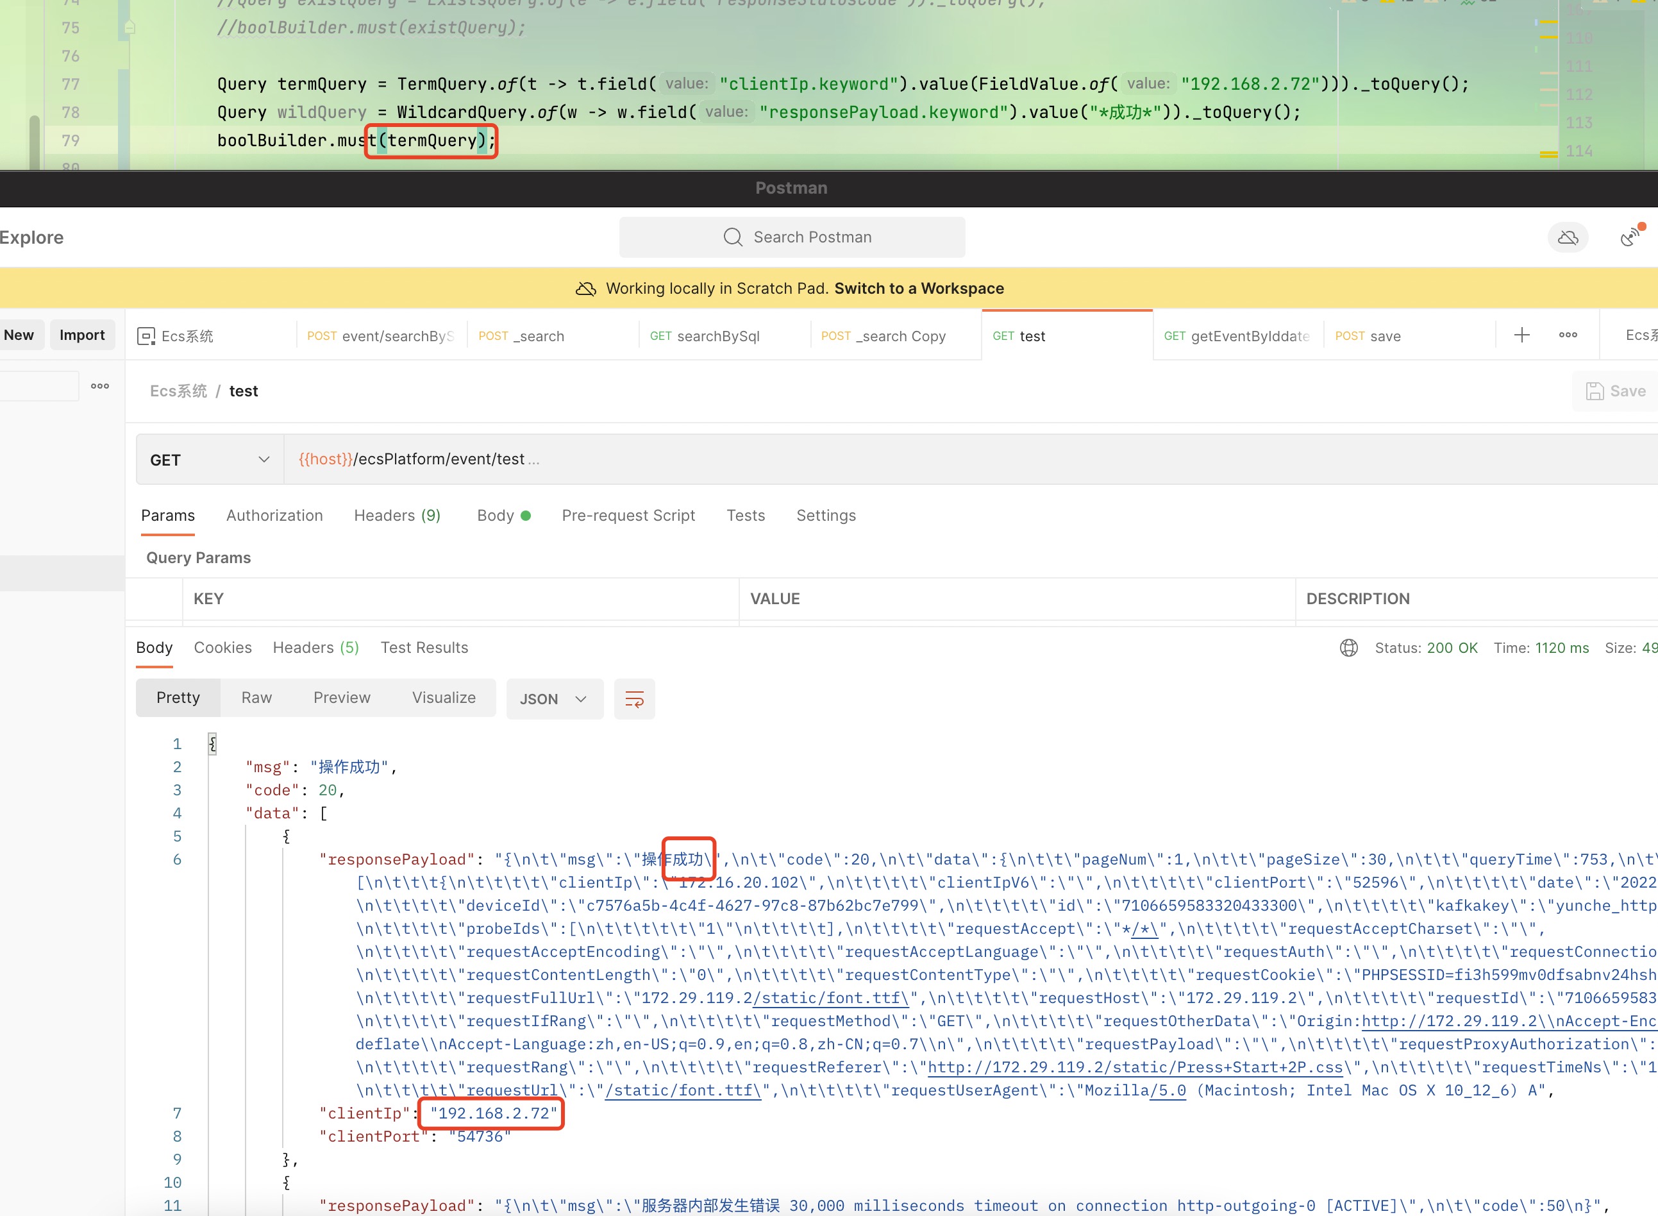Click the /static/font.ttf link in requestFullUrl
The height and width of the screenshot is (1216, 1658).
(x=832, y=998)
